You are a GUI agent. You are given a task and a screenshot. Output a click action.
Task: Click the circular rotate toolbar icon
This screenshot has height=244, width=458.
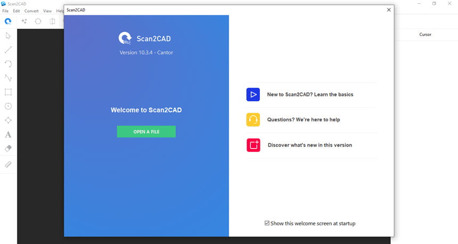38,21
